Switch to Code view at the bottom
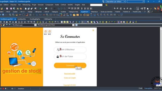Screen dimensions: 162x91 140,88
